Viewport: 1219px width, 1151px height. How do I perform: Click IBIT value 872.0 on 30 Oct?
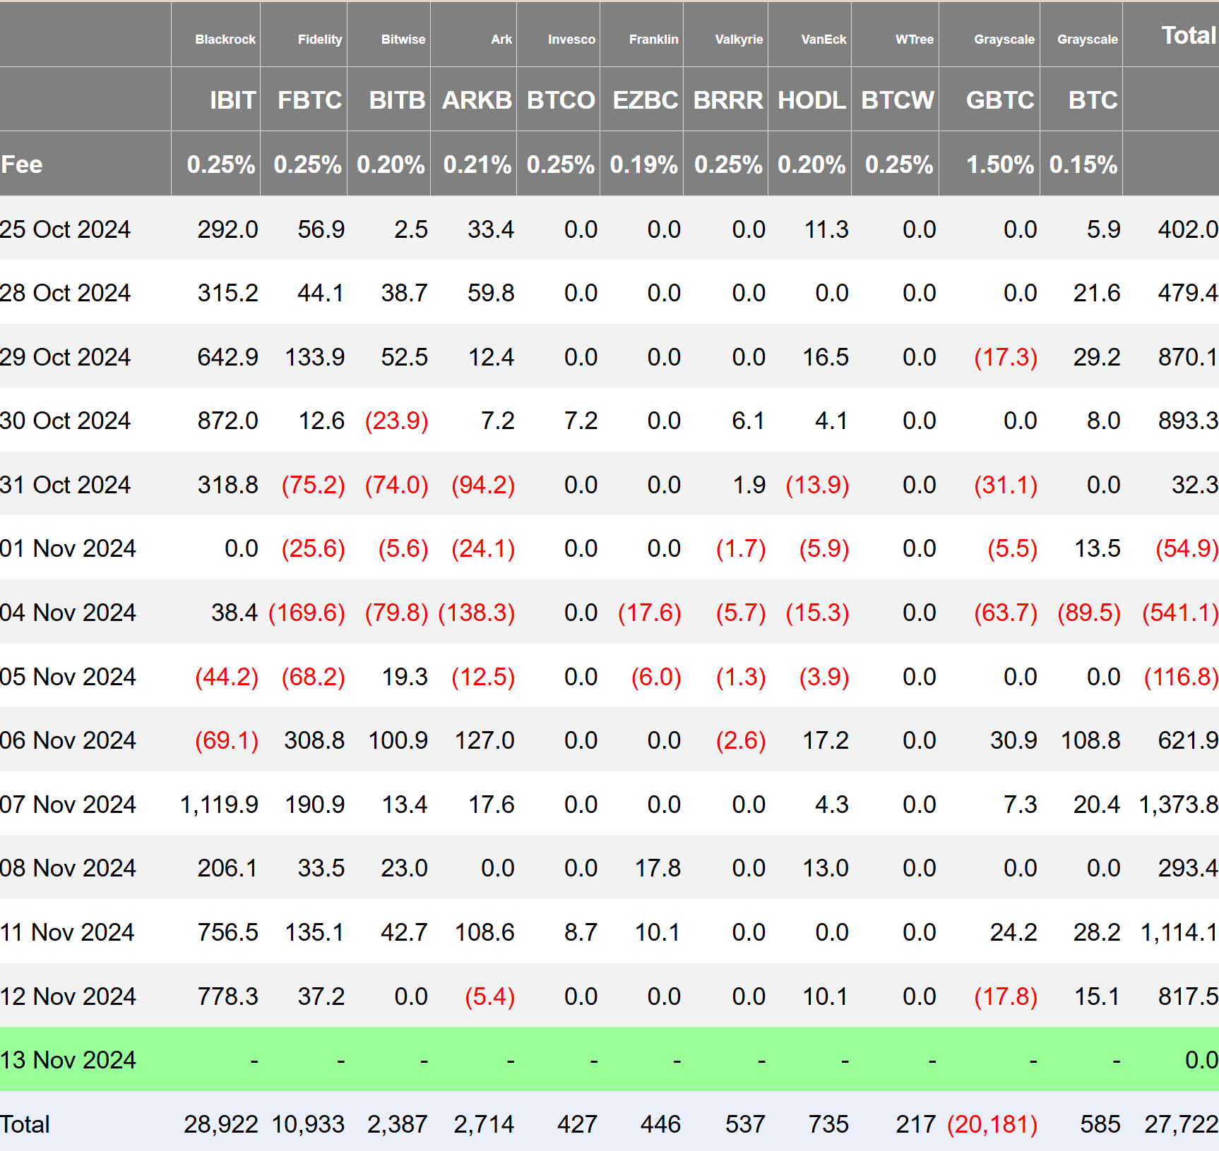pos(227,421)
